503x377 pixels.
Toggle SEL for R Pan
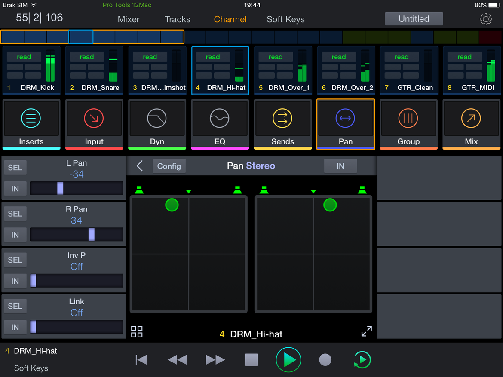15,214
